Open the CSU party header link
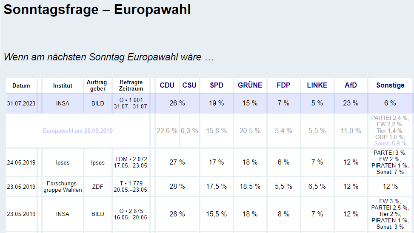The height and width of the screenshot is (233, 414). (x=189, y=85)
